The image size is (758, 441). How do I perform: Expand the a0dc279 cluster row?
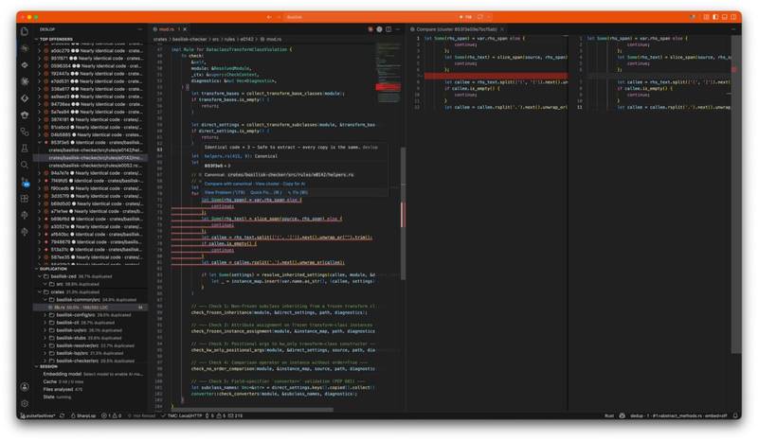coord(40,51)
